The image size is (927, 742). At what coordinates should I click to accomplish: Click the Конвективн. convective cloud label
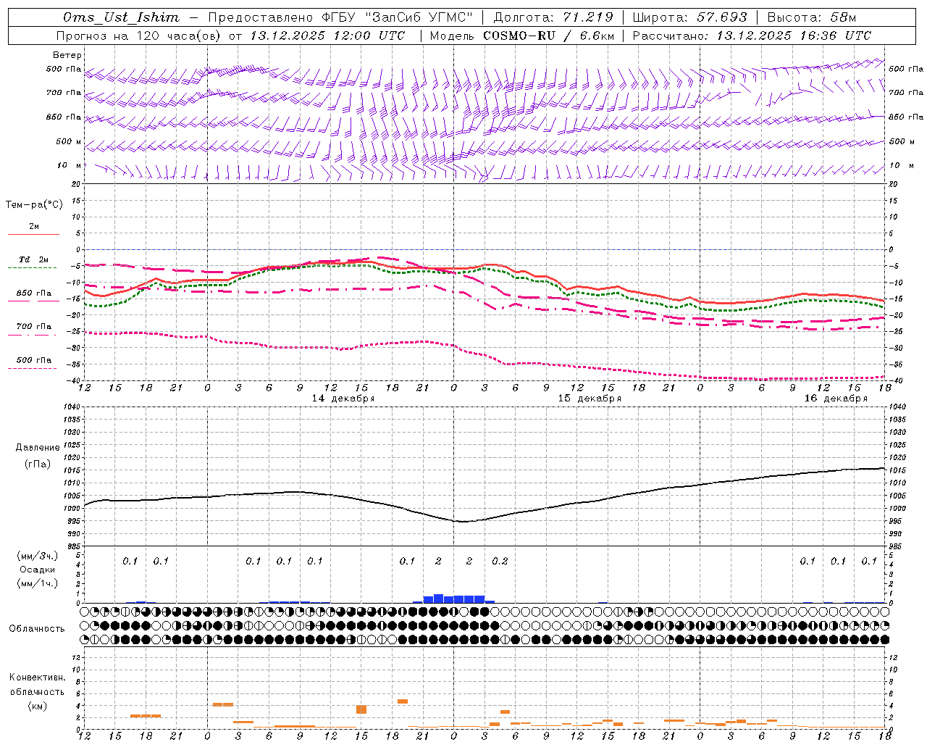[37, 678]
